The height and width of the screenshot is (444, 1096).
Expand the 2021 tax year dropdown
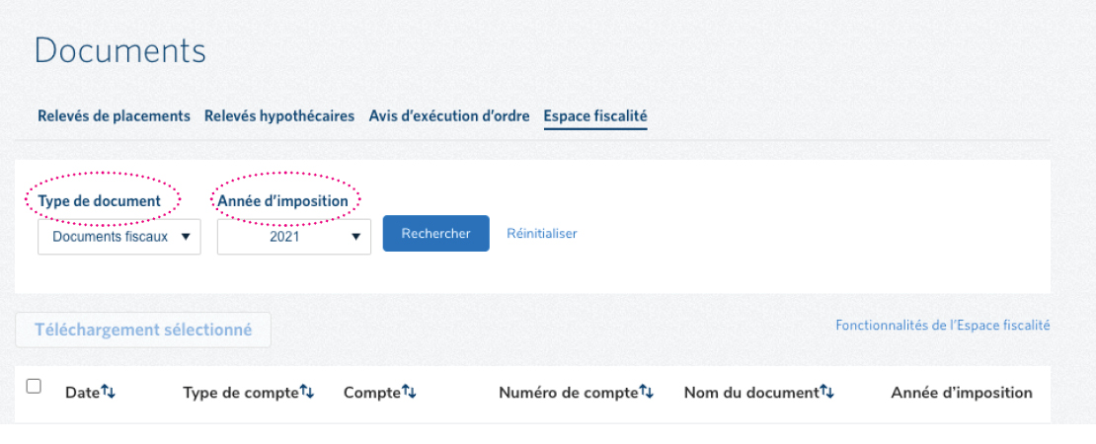[294, 237]
